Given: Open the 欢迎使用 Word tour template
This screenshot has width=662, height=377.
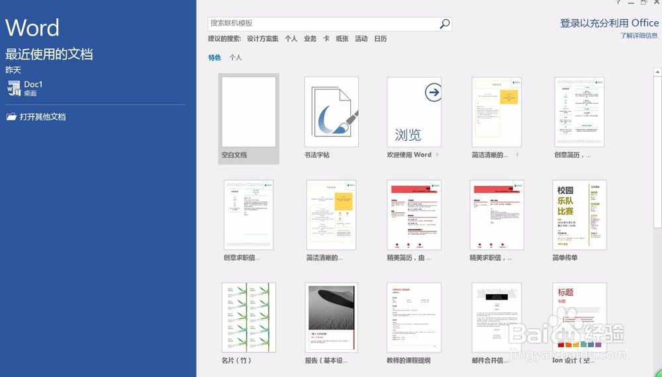Looking at the screenshot, I should coord(414,112).
